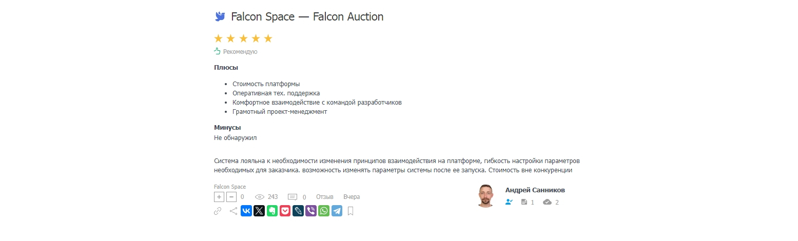
Task: Click the author's avatar photo
Action: click(x=485, y=196)
